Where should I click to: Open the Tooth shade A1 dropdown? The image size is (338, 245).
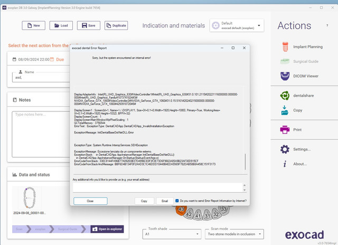click(x=172, y=234)
